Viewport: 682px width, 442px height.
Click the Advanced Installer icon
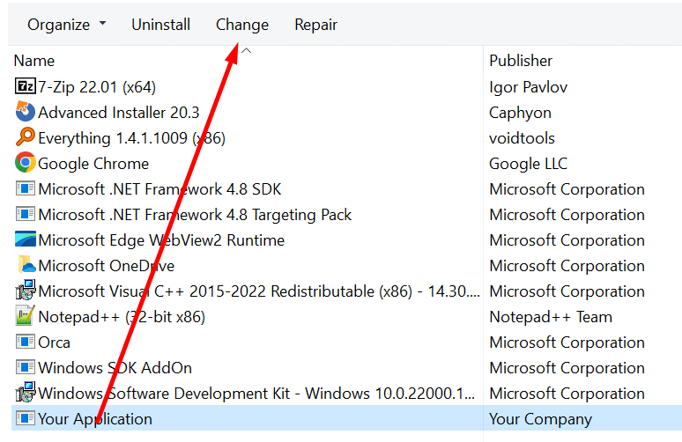[26, 111]
